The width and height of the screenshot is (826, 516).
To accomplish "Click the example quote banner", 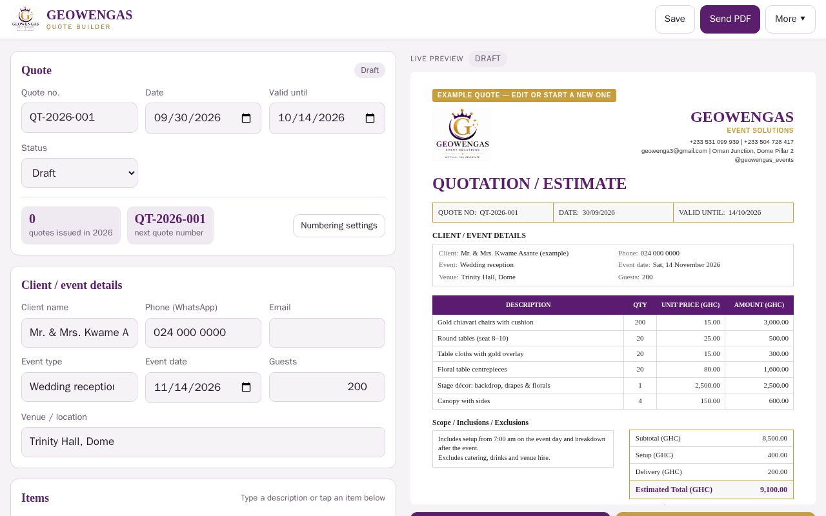I will [x=524, y=95].
